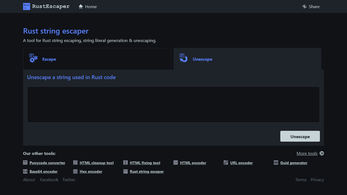The height and width of the screenshot is (195, 347).
Task: Click the HTML cleanup tool icon
Action: tap(75, 162)
